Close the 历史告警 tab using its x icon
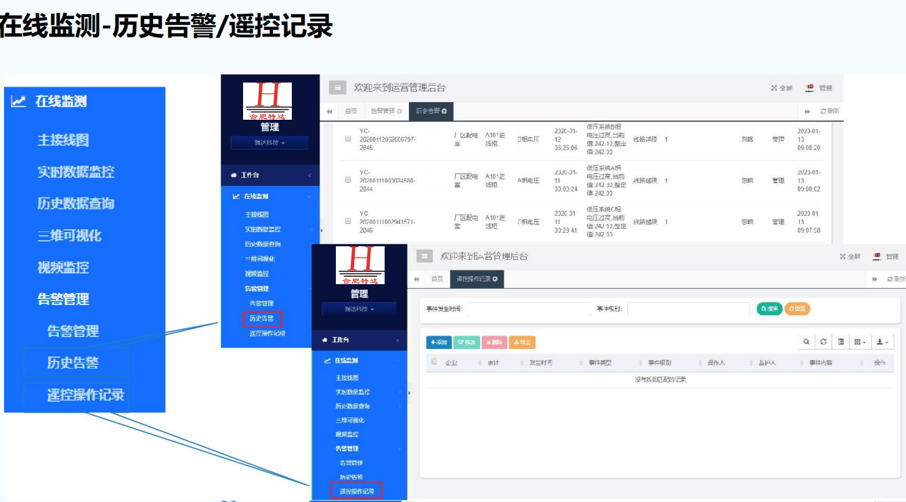The height and width of the screenshot is (502, 906). [444, 111]
